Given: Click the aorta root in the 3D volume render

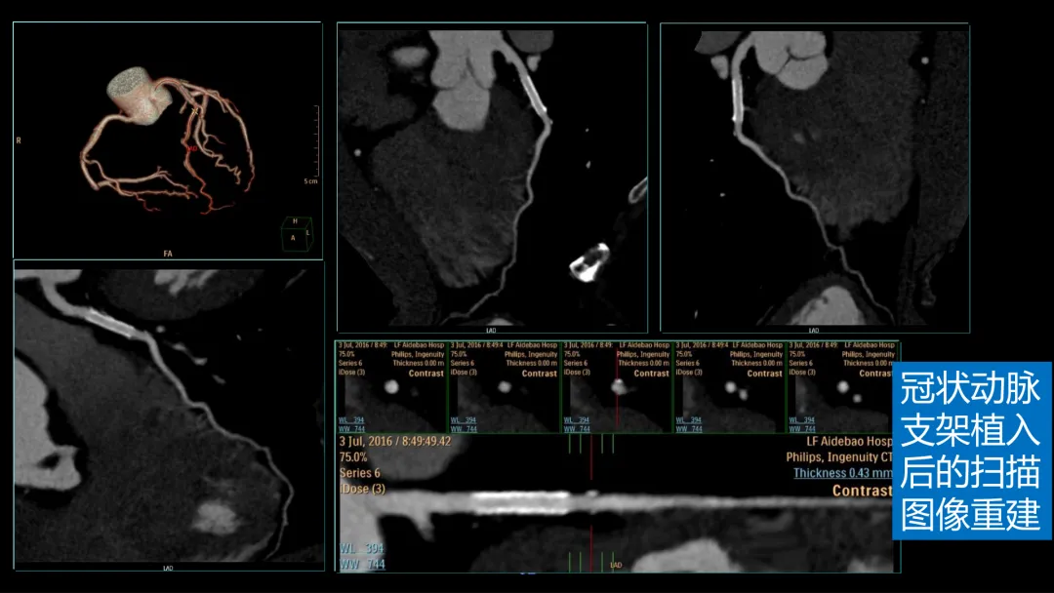Looking at the screenshot, I should (140, 96).
